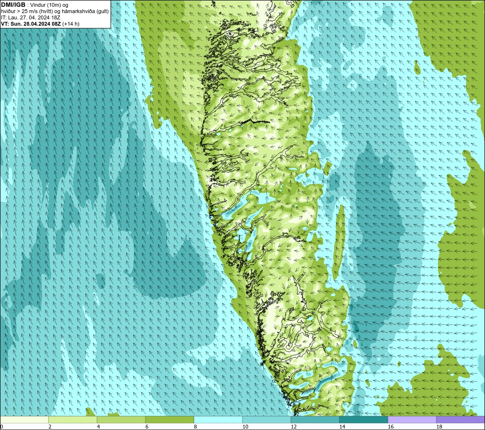The width and height of the screenshot is (485, 430).
Task: Click the 14–16 m/s dark teal swatch
Action: pyautogui.click(x=363, y=419)
